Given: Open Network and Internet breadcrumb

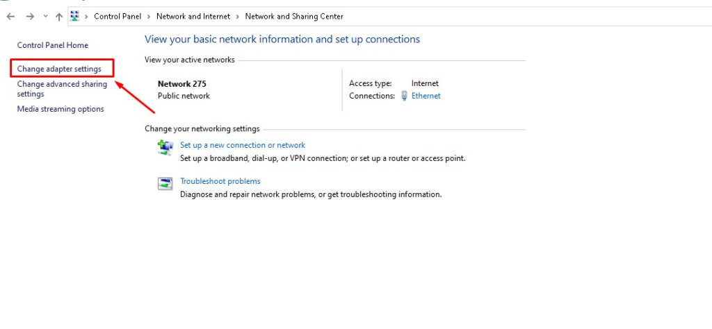Looking at the screenshot, I should [193, 17].
